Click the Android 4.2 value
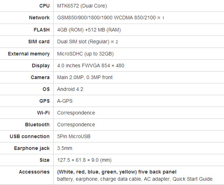The width and height of the screenshot is (224, 185). (70, 89)
